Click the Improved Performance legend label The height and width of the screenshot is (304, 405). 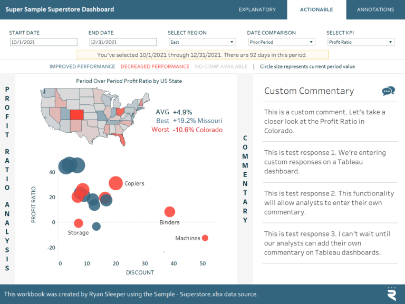[x=82, y=66]
